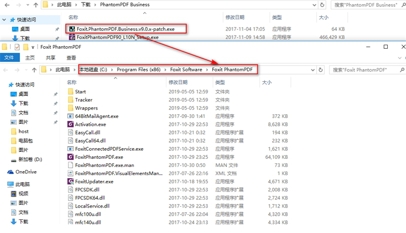This screenshot has height=233, width=406.
Task: Click the FoxitUpdater.exe icon
Action: click(71, 182)
